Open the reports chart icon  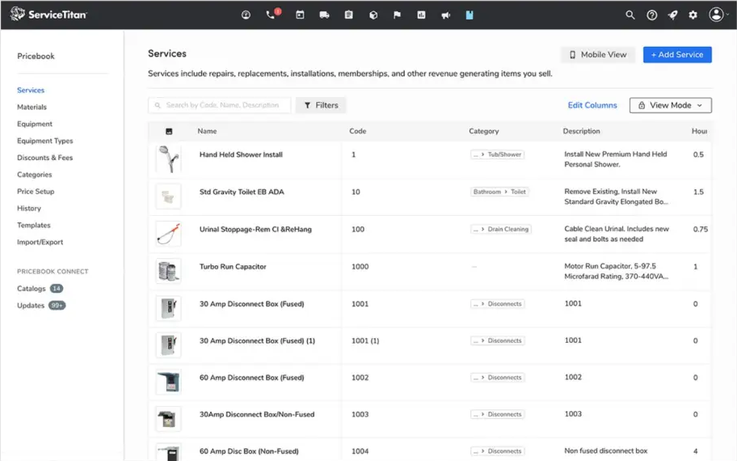[x=421, y=15]
